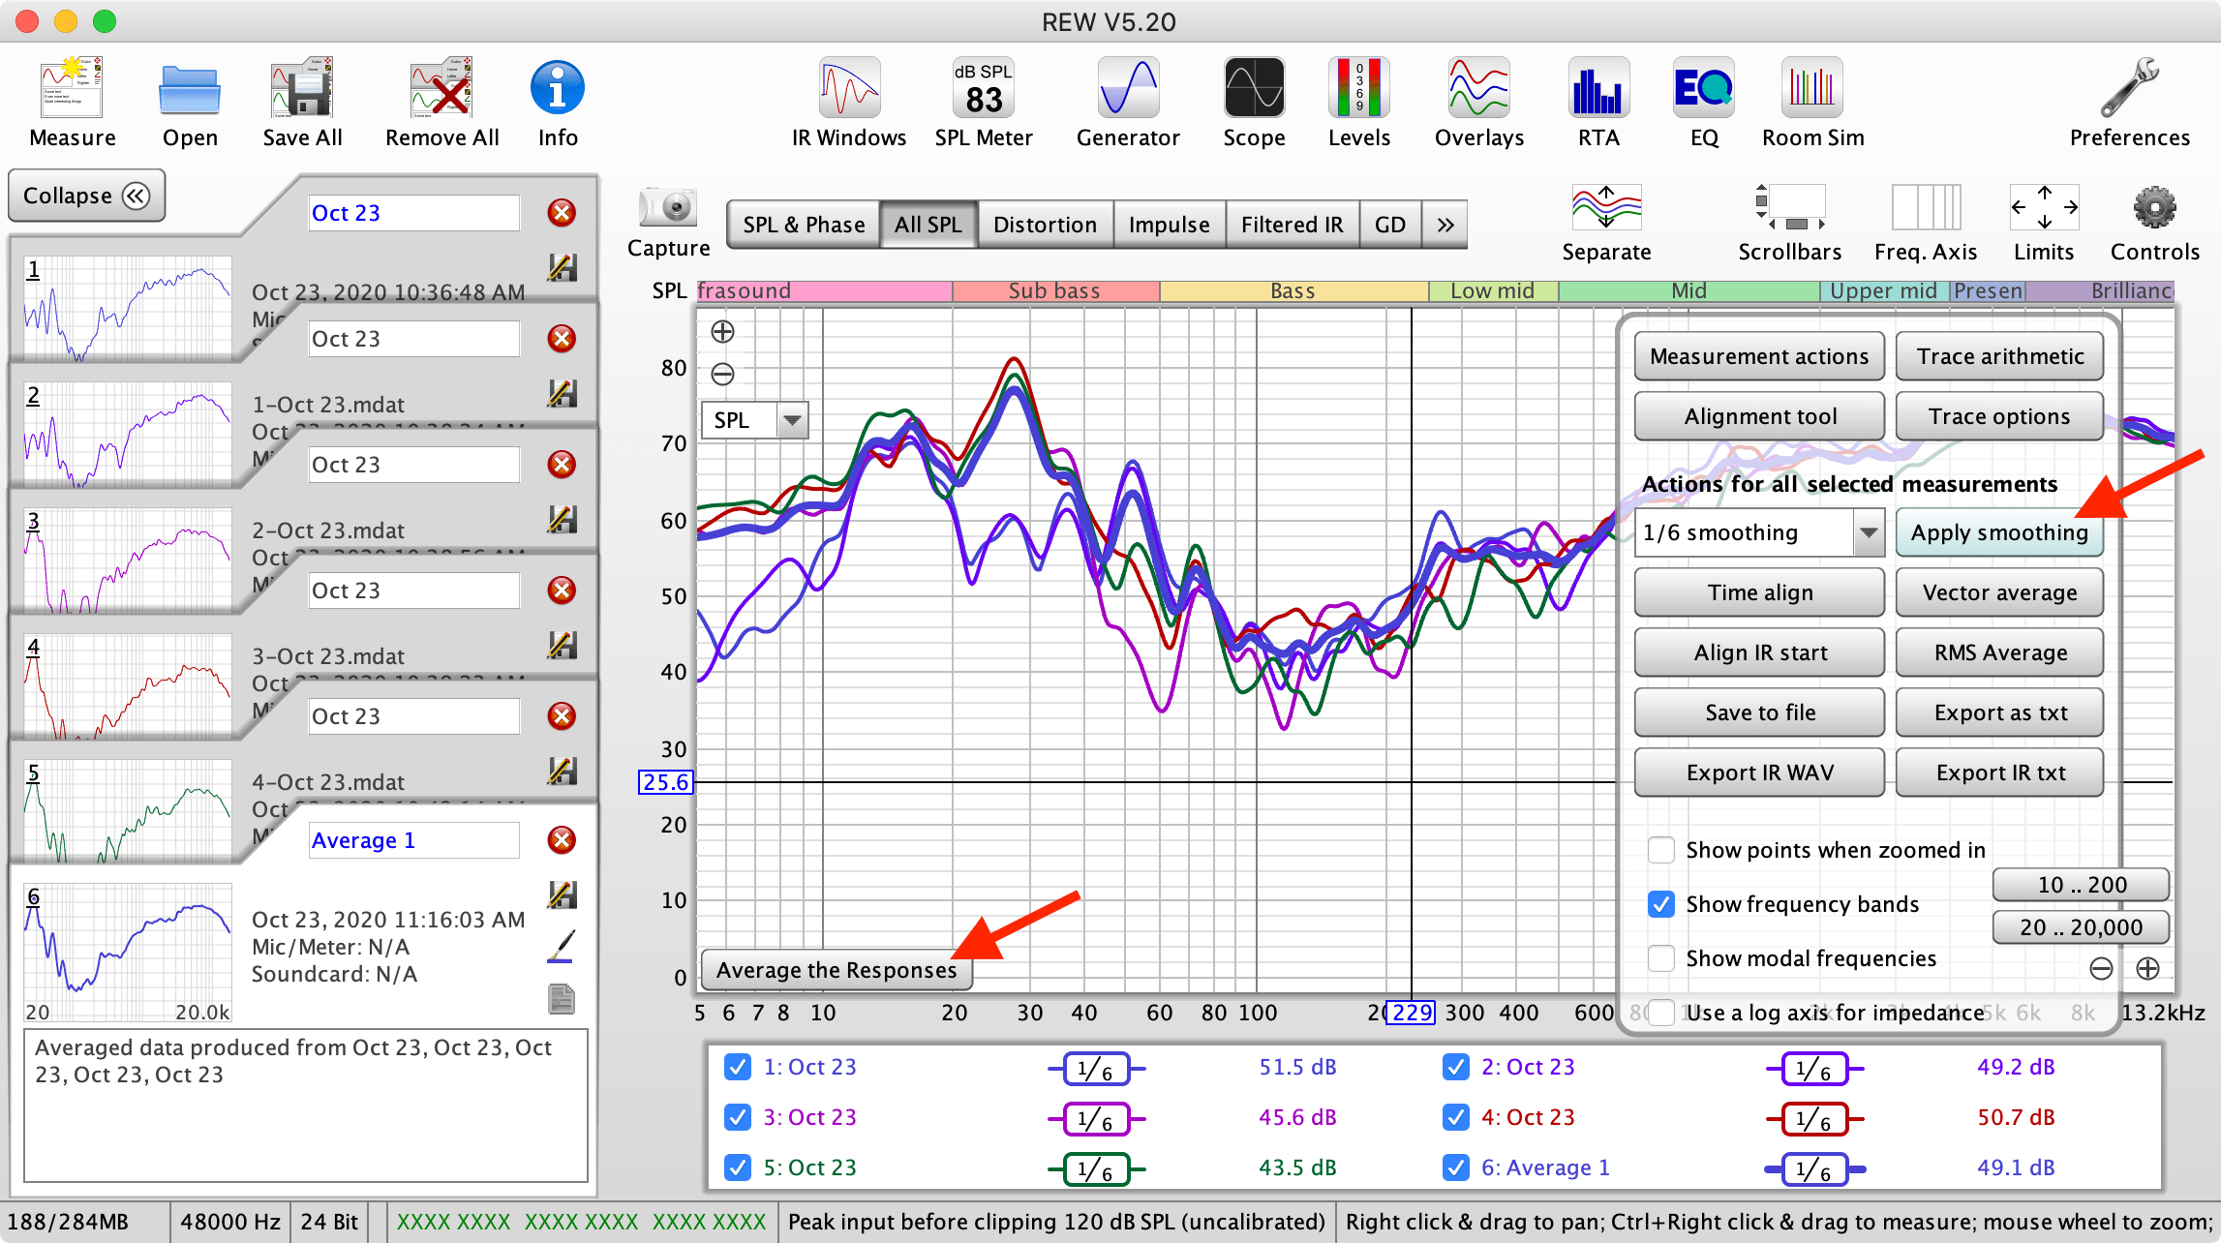Switch to the Impulse tab
The image size is (2221, 1243).
[1169, 225]
